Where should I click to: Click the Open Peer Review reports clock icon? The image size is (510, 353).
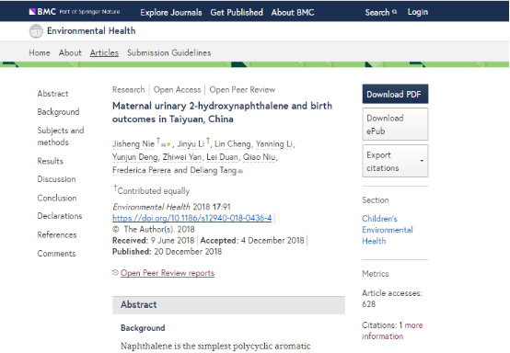[115, 272]
